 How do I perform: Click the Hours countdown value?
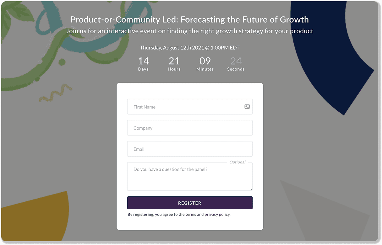click(174, 61)
